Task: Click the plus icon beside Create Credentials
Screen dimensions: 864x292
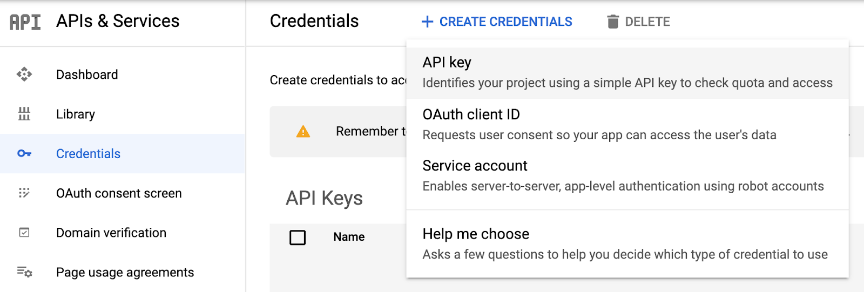Action: click(x=427, y=22)
